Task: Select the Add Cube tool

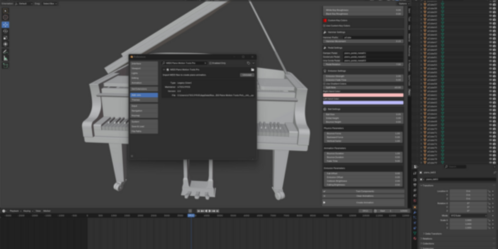Action: tap(6, 65)
